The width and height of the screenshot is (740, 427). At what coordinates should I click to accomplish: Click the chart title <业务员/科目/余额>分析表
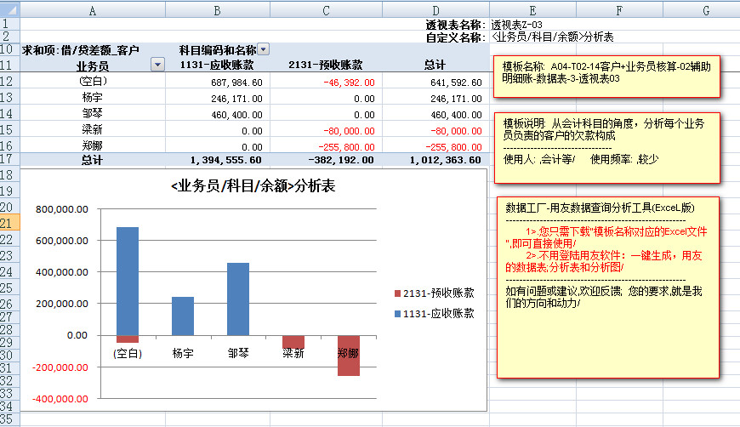click(253, 187)
